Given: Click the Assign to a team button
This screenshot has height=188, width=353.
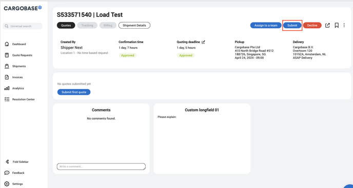Looking at the screenshot, I should (x=266, y=26).
